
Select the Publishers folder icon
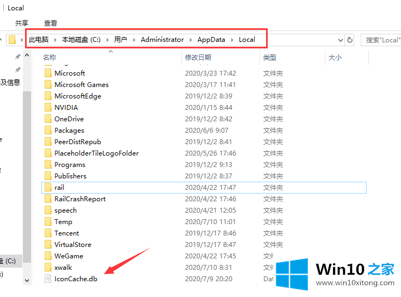pos(48,176)
